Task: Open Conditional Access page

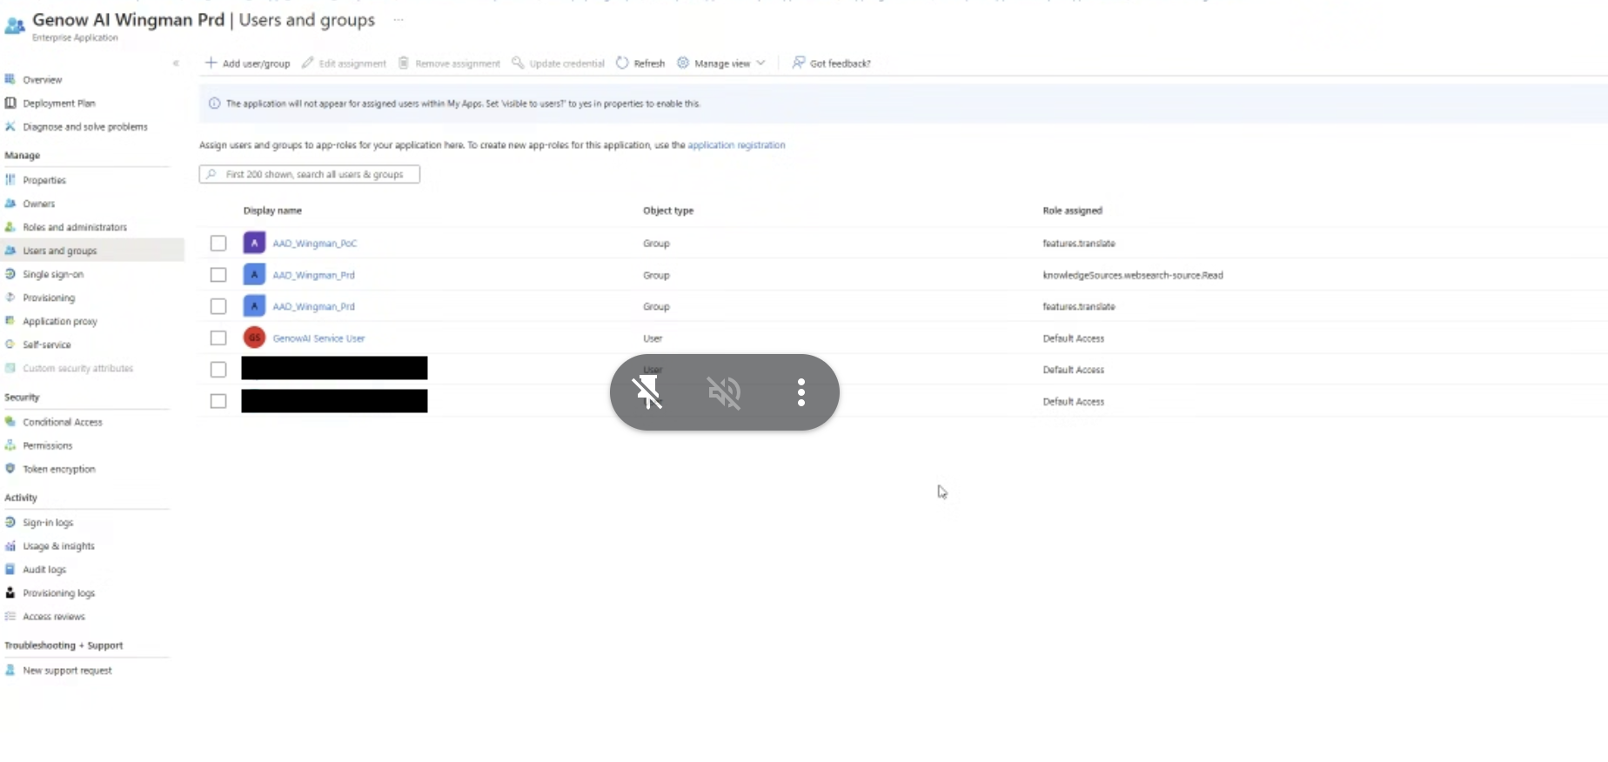Action: point(63,422)
